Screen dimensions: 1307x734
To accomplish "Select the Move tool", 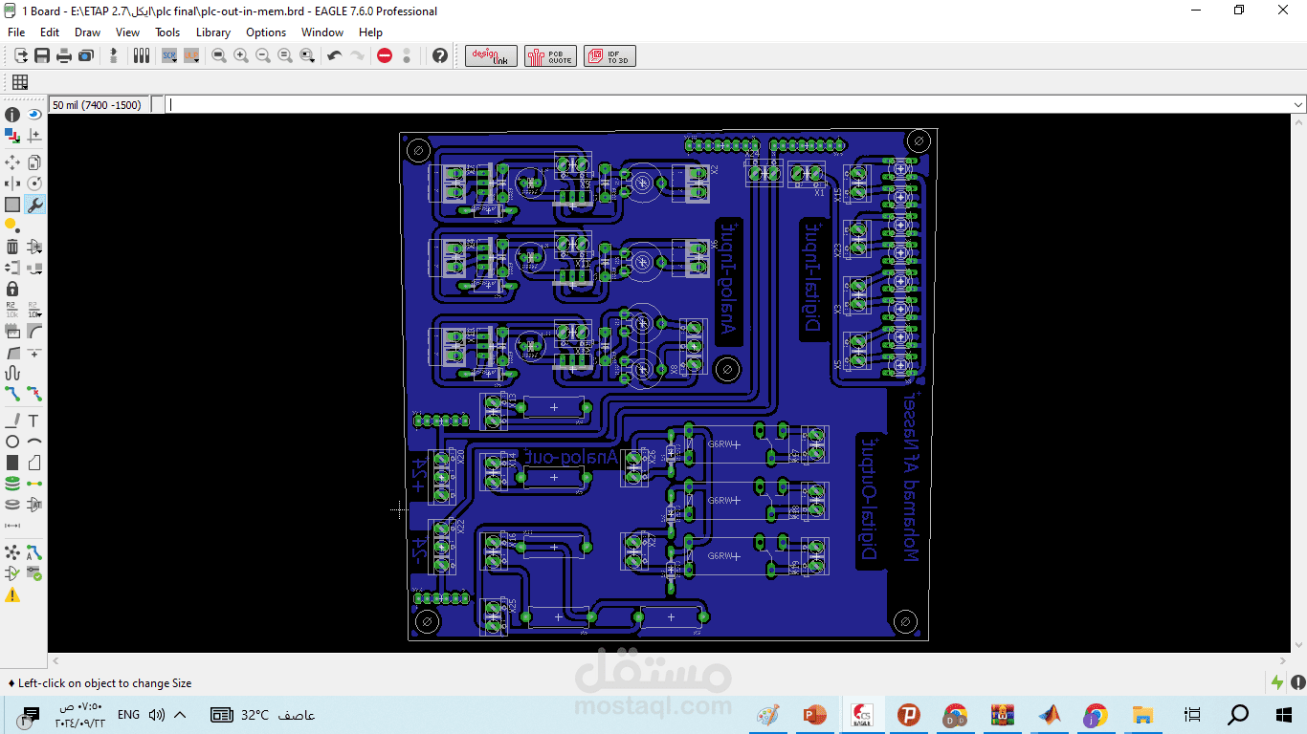I will [x=12, y=162].
